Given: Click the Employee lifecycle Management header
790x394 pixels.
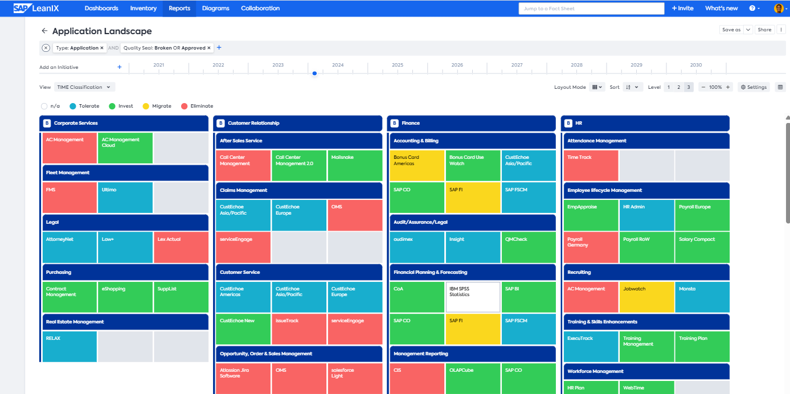Looking at the screenshot, I should (646, 190).
